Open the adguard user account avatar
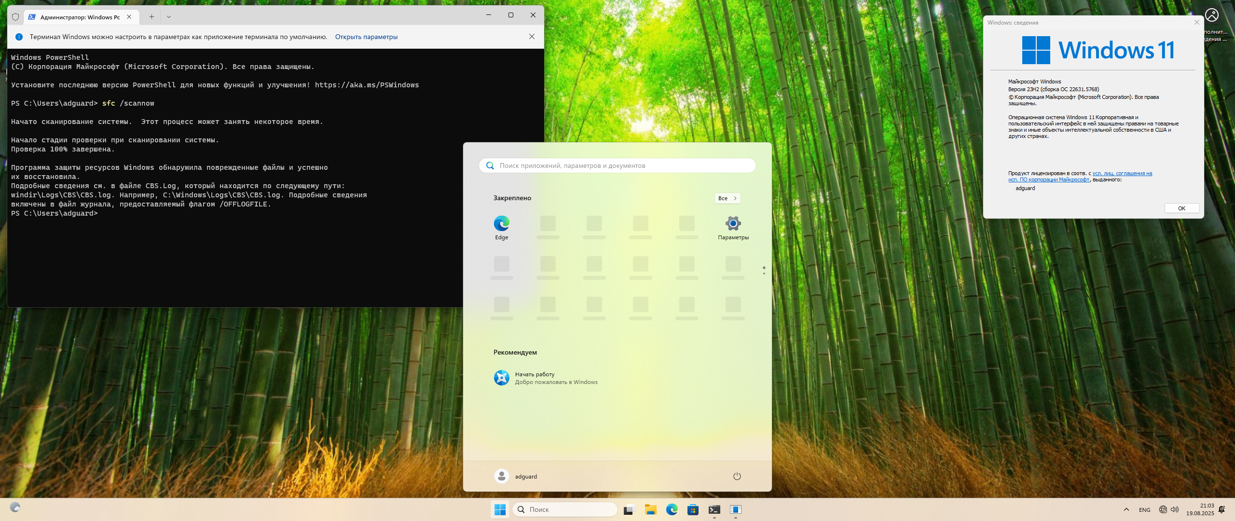Screen dimensions: 1235x521 (x=502, y=476)
